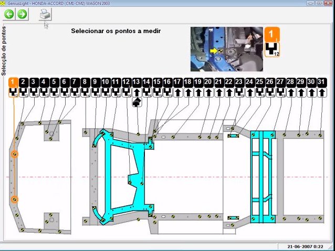Click the adapter icon under point 27
This screenshot has width=335, height=251.
click(x=281, y=93)
